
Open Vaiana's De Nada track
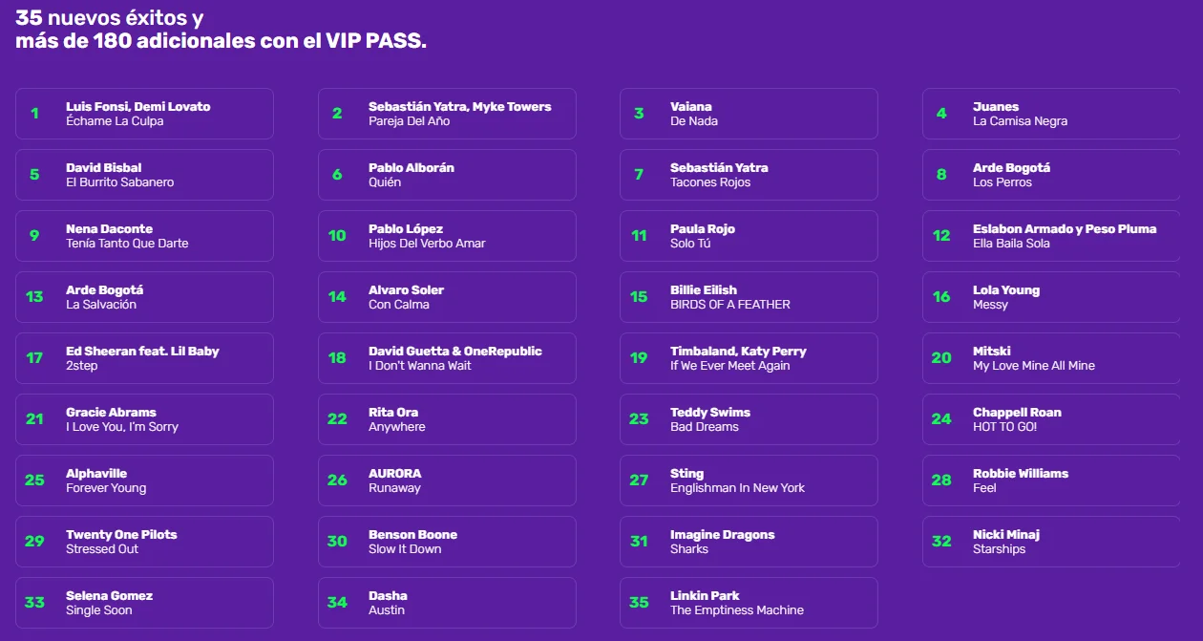[749, 114]
